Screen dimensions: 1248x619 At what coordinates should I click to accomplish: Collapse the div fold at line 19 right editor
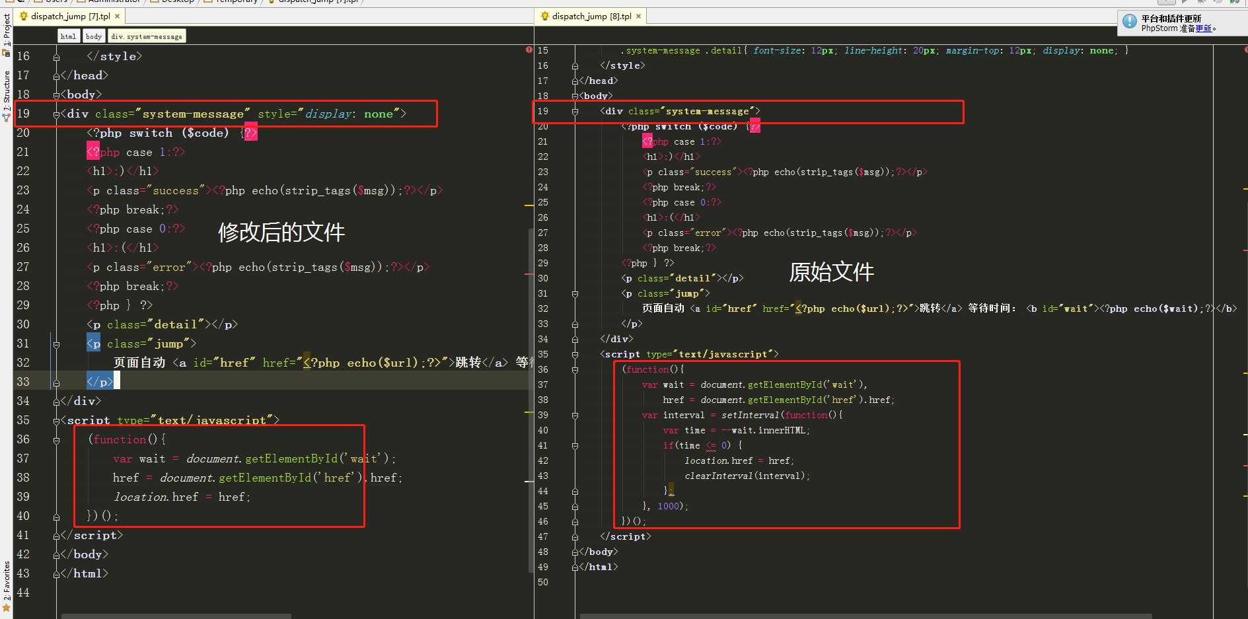[x=575, y=112]
